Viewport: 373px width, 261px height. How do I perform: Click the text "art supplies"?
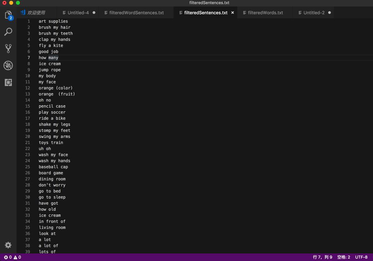click(x=53, y=21)
